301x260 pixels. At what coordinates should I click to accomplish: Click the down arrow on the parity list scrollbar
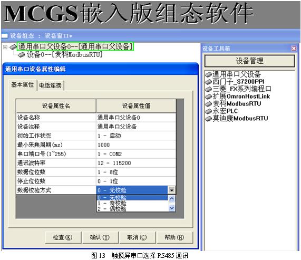click(172, 208)
